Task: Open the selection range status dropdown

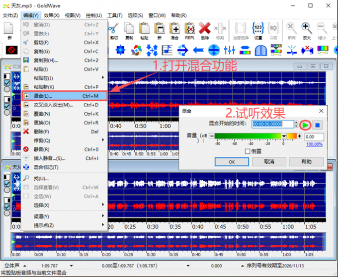Action: (188, 266)
